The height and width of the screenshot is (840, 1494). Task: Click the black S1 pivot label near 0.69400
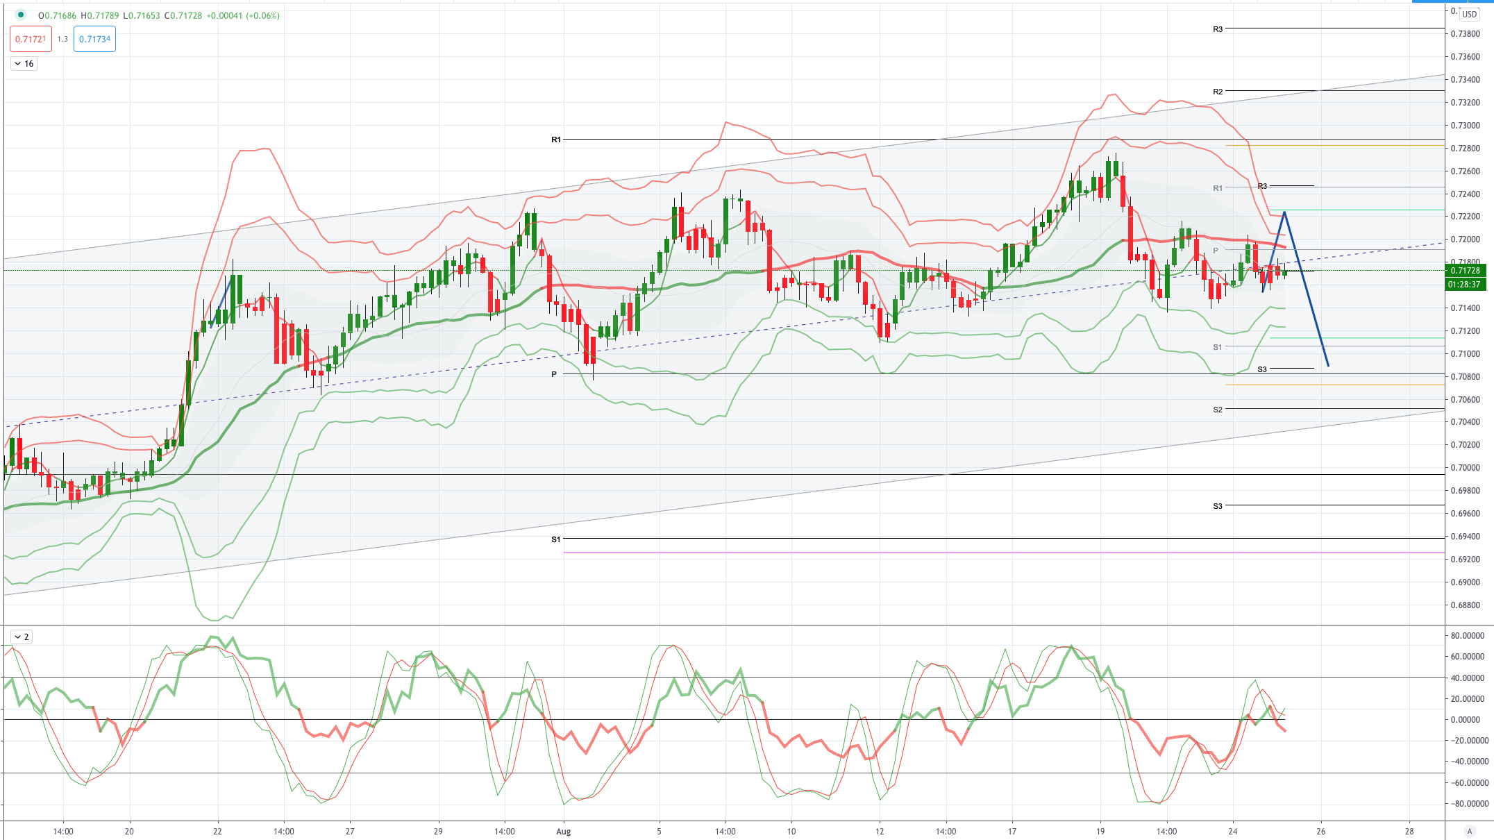[556, 539]
